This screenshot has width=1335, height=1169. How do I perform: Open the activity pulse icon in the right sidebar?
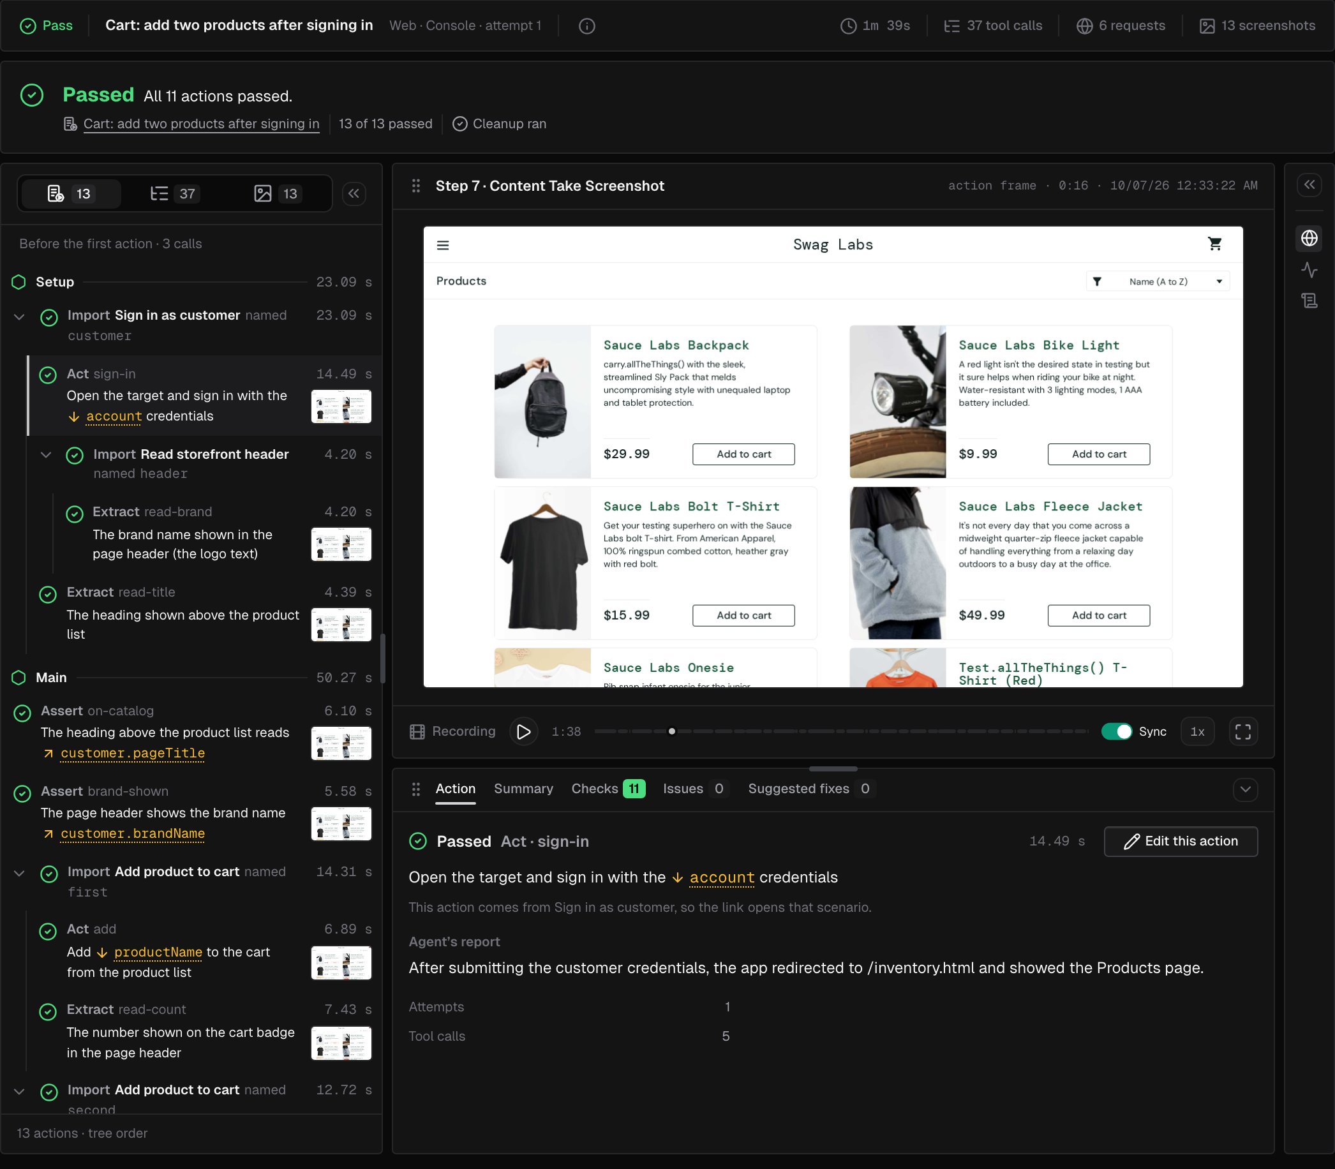click(1309, 269)
